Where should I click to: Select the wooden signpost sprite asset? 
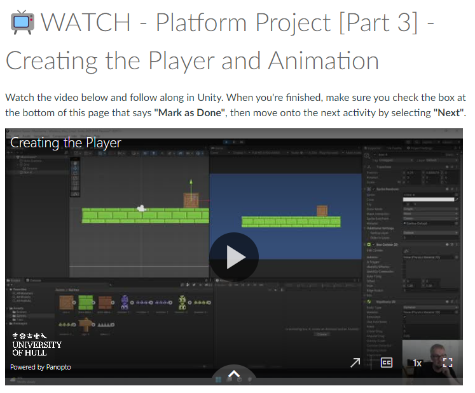85,324
